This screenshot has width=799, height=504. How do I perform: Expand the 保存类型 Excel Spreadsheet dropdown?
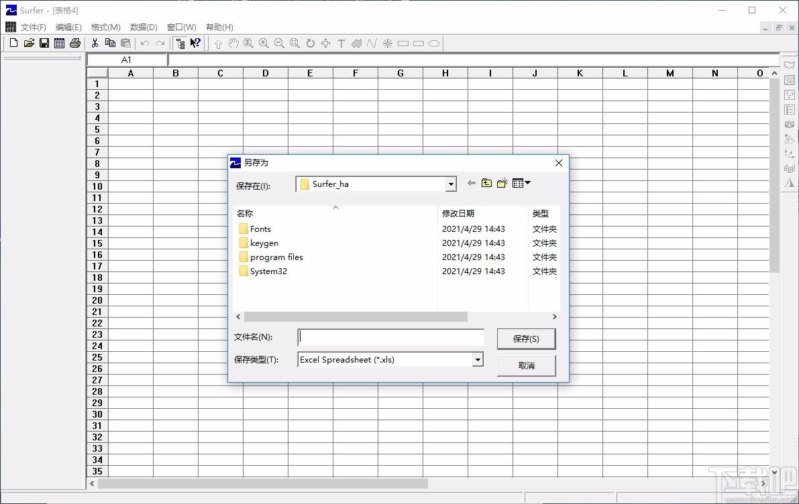coord(478,360)
